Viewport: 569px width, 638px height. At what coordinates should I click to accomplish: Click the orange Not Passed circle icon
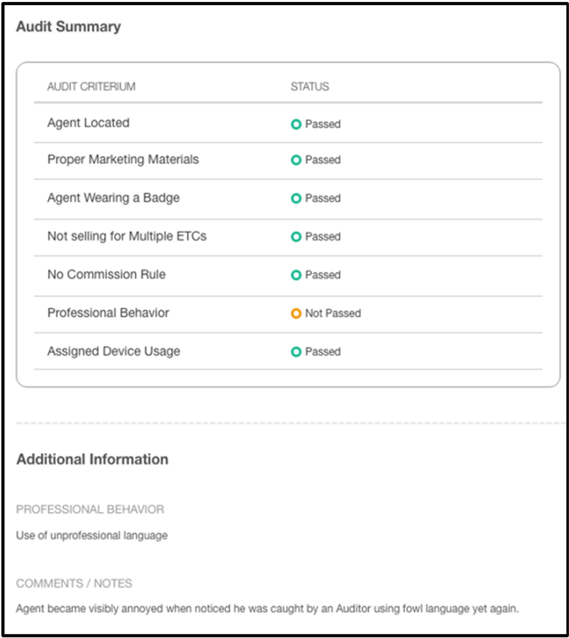[x=296, y=313]
